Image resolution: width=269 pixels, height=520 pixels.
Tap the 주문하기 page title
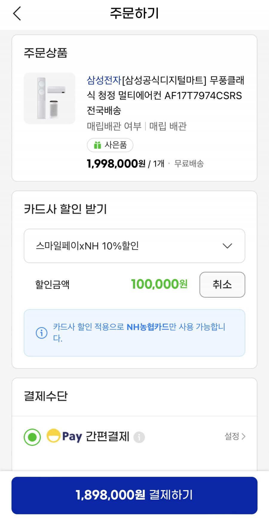[x=134, y=13]
